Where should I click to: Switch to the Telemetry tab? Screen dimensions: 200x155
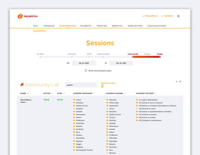[x=86, y=26]
